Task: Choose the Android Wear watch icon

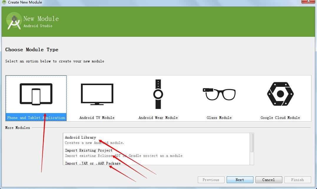Action: (x=158, y=94)
